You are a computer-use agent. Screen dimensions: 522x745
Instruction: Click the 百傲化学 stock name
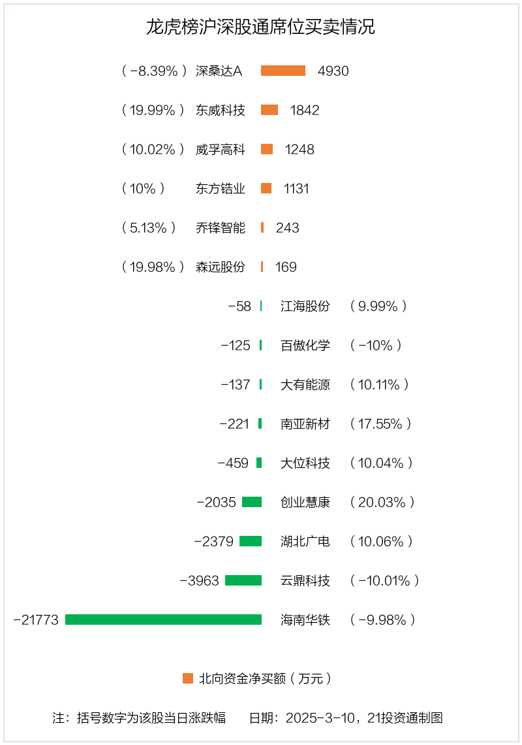305,345
